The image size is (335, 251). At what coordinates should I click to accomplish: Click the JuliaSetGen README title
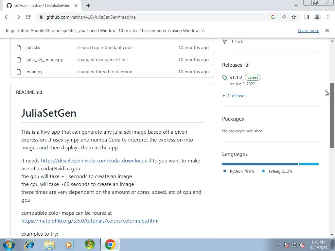[x=49, y=113]
